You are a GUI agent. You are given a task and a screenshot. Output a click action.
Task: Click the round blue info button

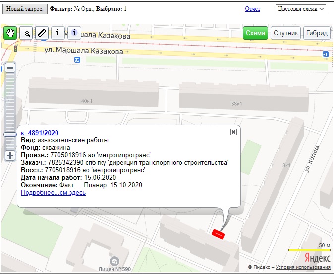74,33
